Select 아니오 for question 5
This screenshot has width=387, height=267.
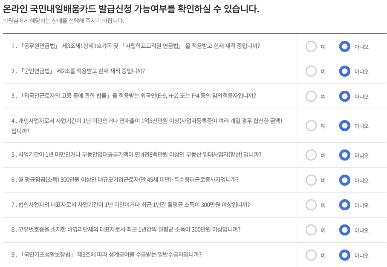tap(345, 155)
